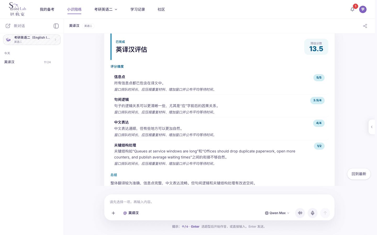The width and height of the screenshot is (377, 235).
Task: Expand the right side panel arrow
Action: click(372, 127)
